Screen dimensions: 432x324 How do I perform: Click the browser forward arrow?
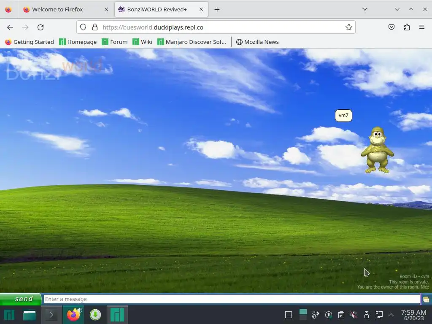(25, 27)
